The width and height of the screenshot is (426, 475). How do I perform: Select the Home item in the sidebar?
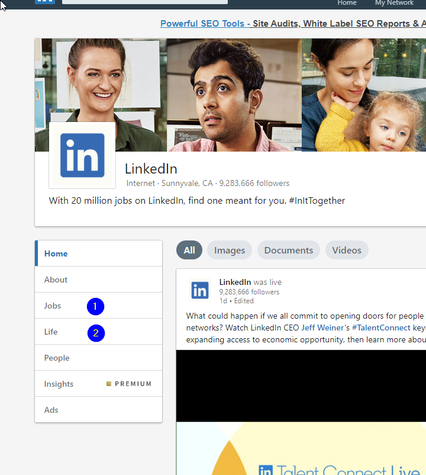point(99,253)
